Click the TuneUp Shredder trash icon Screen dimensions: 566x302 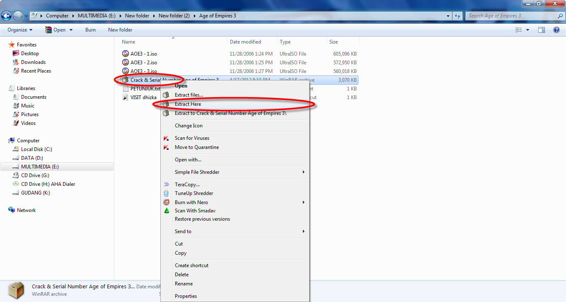pyautogui.click(x=166, y=193)
